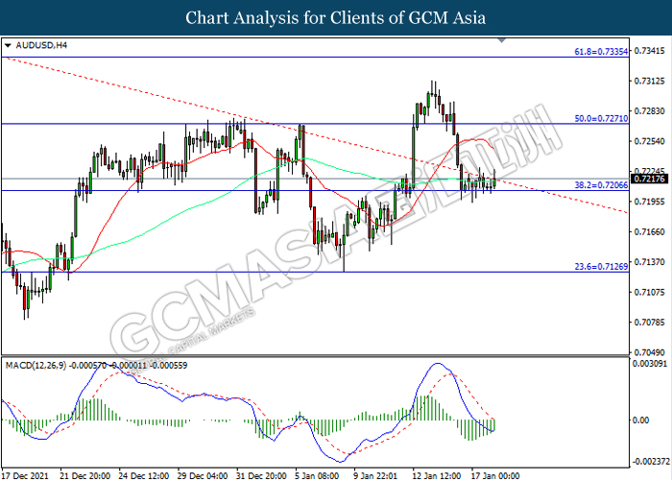Click the 0.71370 price scale value
Viewport: 672px width, 480px height.
pyautogui.click(x=649, y=262)
